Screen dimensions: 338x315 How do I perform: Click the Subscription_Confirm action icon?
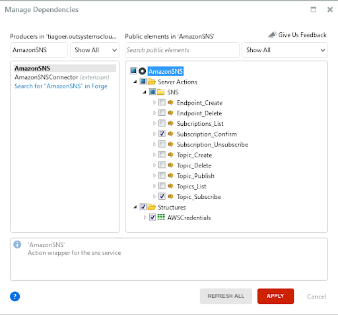pos(170,134)
